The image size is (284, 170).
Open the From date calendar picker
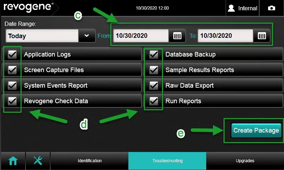(177, 36)
